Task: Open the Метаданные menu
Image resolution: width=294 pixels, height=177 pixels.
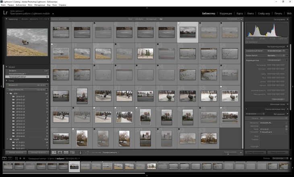Action: 40,5
